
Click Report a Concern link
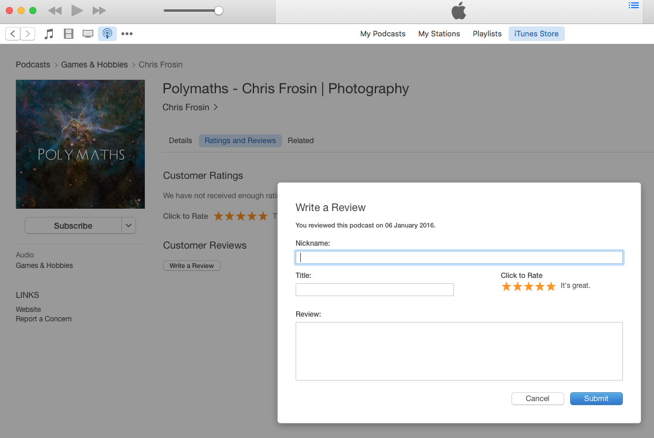point(44,319)
